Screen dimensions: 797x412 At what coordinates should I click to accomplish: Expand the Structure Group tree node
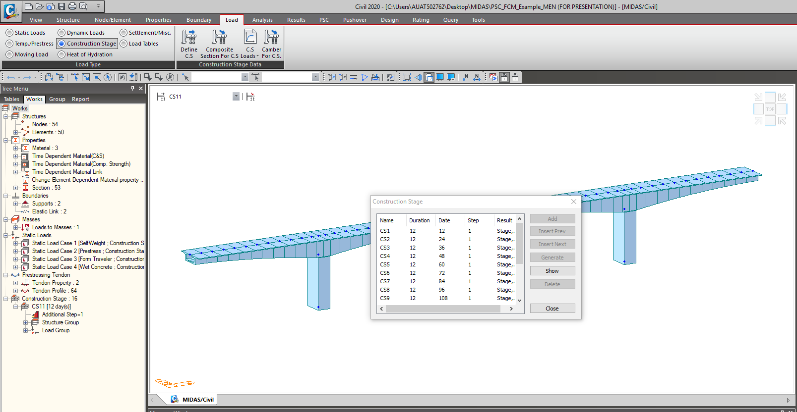(26, 322)
